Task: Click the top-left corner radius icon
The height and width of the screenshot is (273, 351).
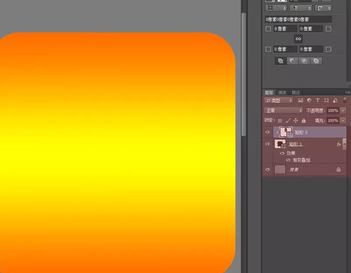Action: click(268, 29)
